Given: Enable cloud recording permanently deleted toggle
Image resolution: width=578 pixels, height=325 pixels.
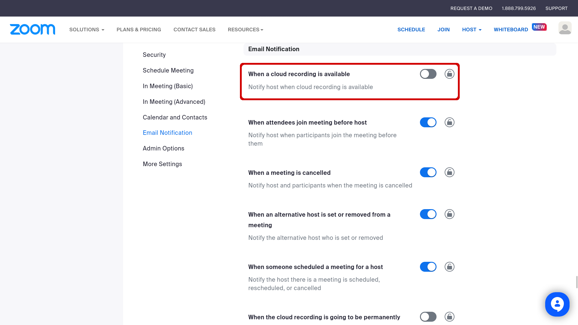Looking at the screenshot, I should pos(428,317).
